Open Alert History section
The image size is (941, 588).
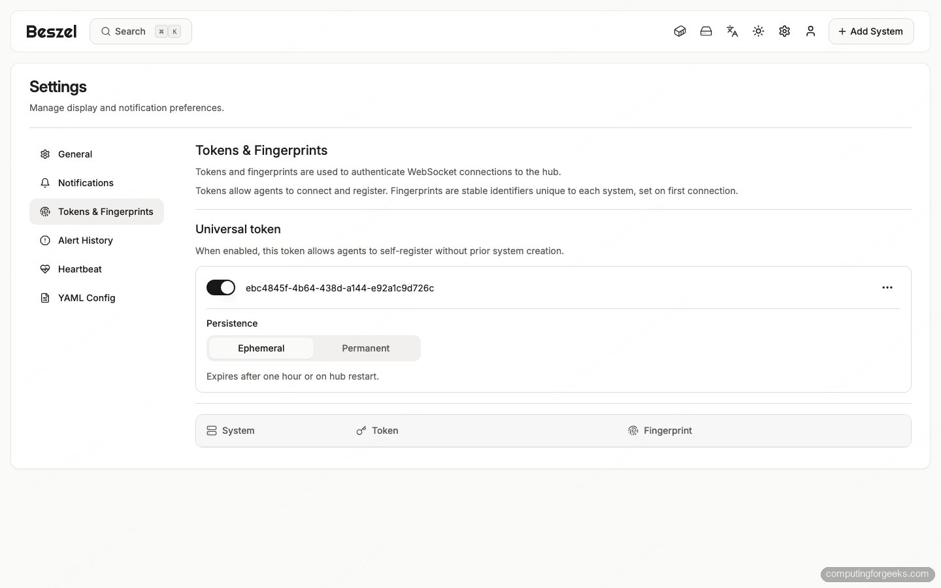click(x=97, y=240)
